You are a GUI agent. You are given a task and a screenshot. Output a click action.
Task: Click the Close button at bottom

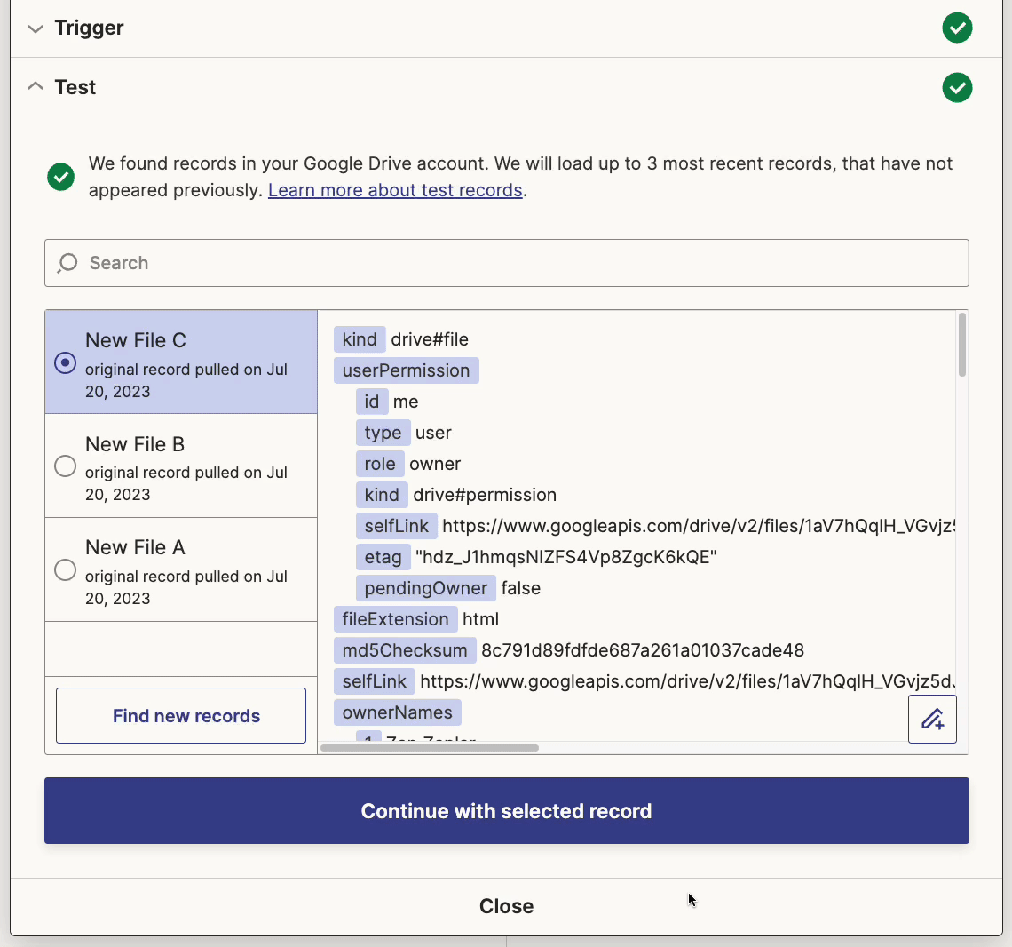coord(506,906)
